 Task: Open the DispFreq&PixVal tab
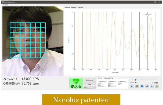pos(109,78)
